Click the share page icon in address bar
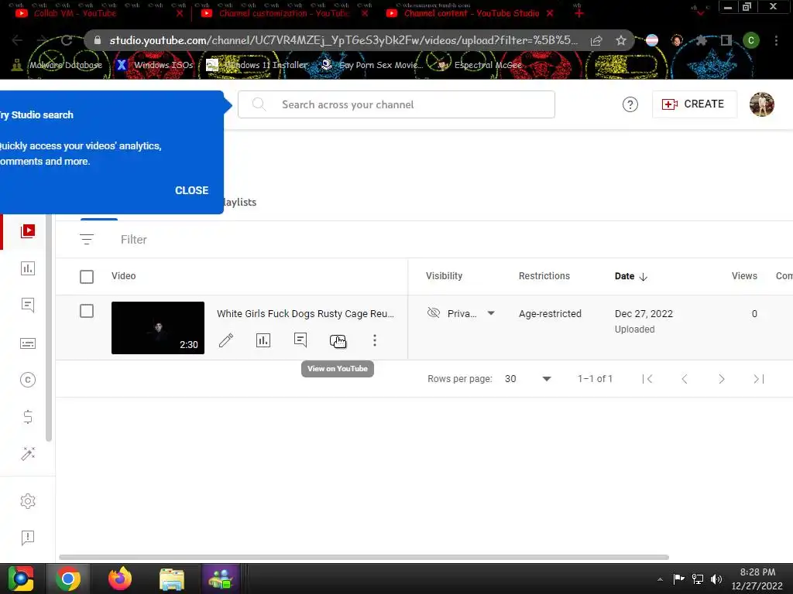This screenshot has height=594, width=793. (x=596, y=40)
